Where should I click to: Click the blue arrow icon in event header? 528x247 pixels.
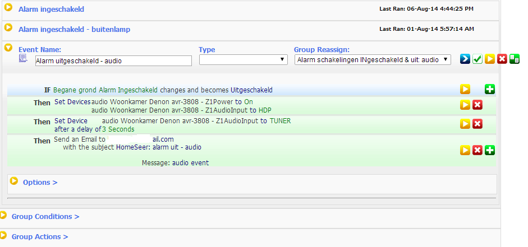pyautogui.click(x=465, y=59)
